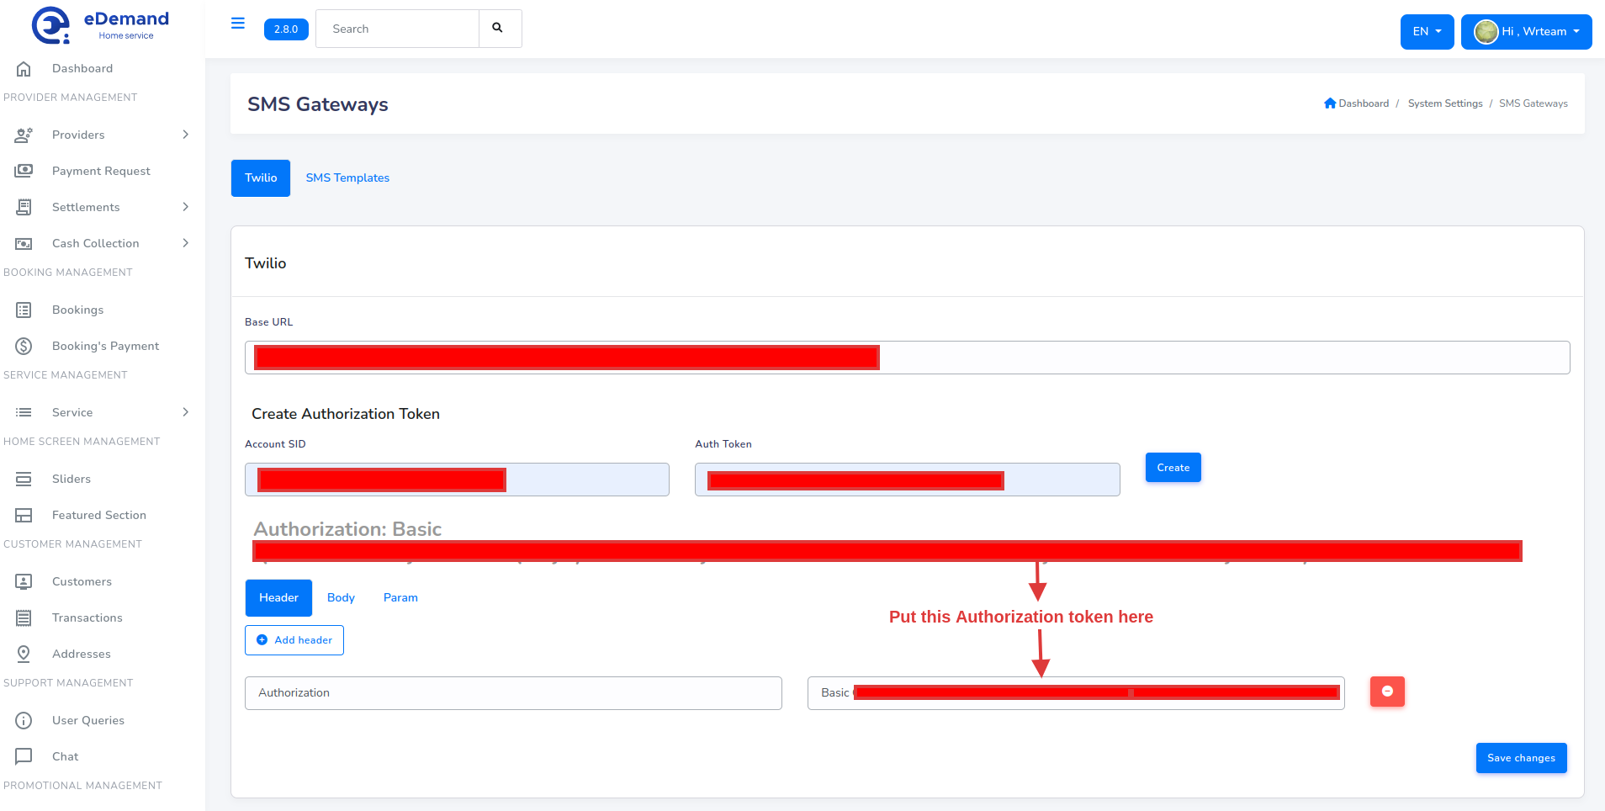The image size is (1605, 811).
Task: Click the Basic header value field
Action: pyautogui.click(x=1076, y=693)
